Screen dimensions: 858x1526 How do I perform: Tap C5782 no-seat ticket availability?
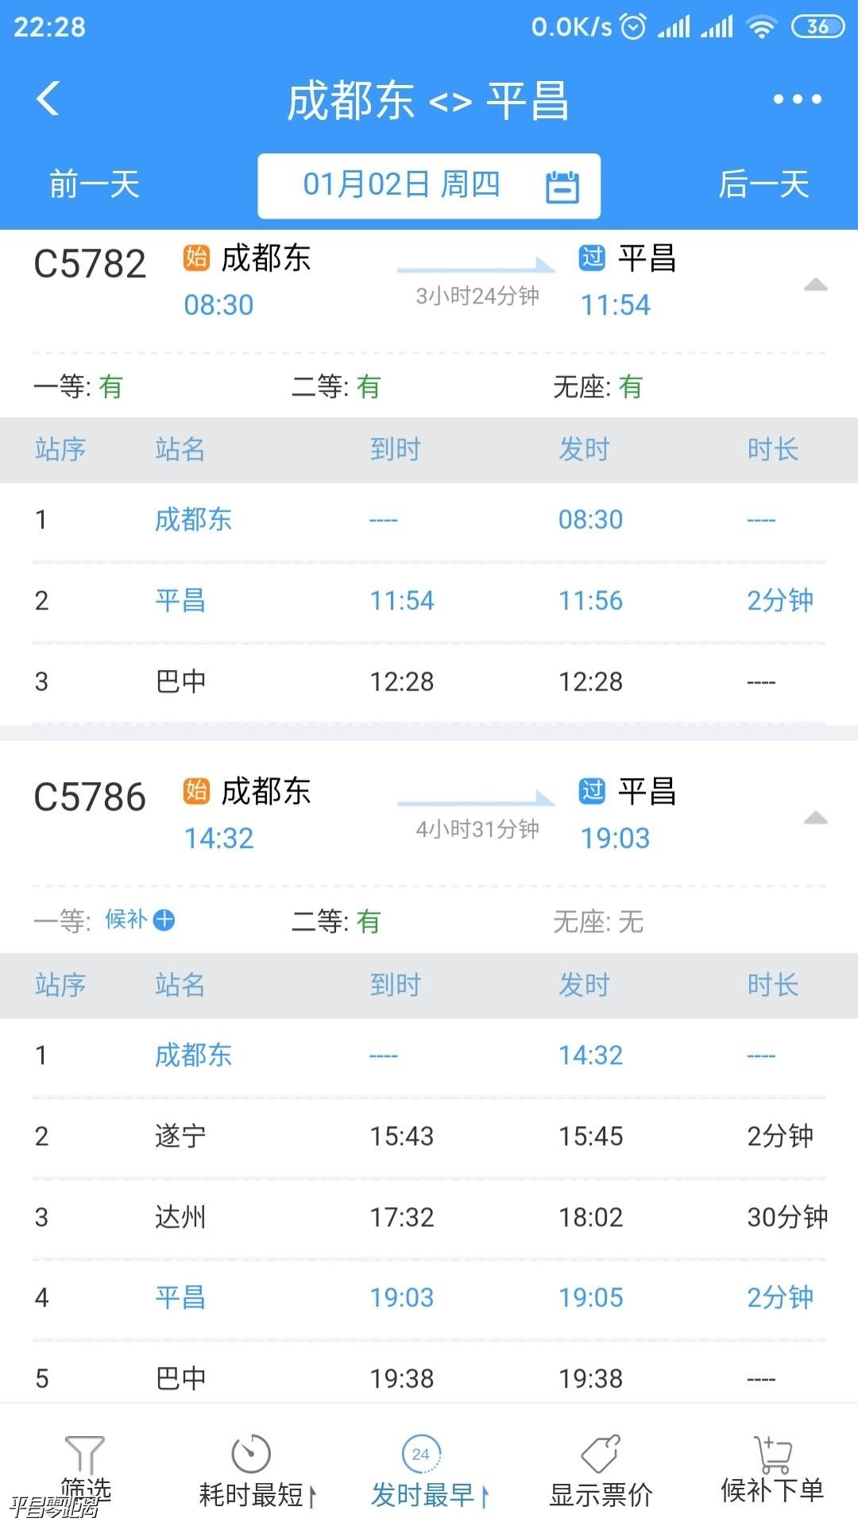(x=597, y=387)
